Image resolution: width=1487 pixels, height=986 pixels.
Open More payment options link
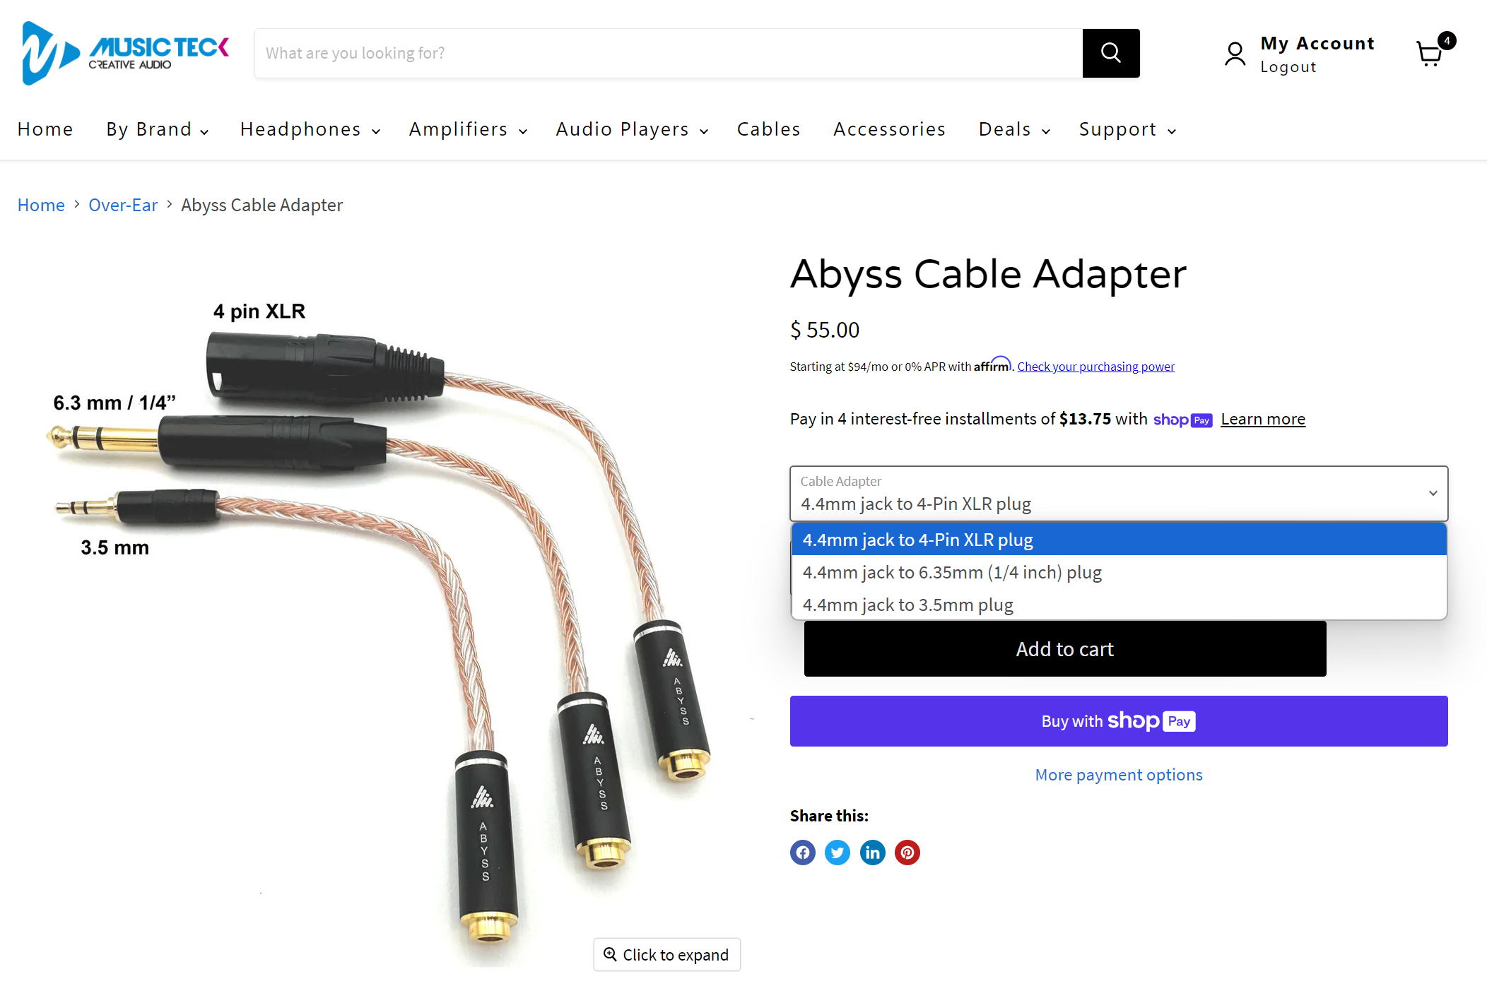(1119, 775)
